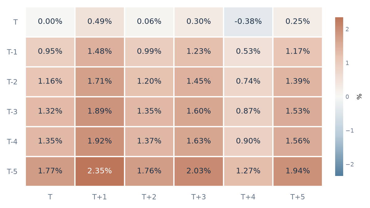Select the 0.53% cell in row T-1
Screen dimensions: 370x208
click(248, 52)
